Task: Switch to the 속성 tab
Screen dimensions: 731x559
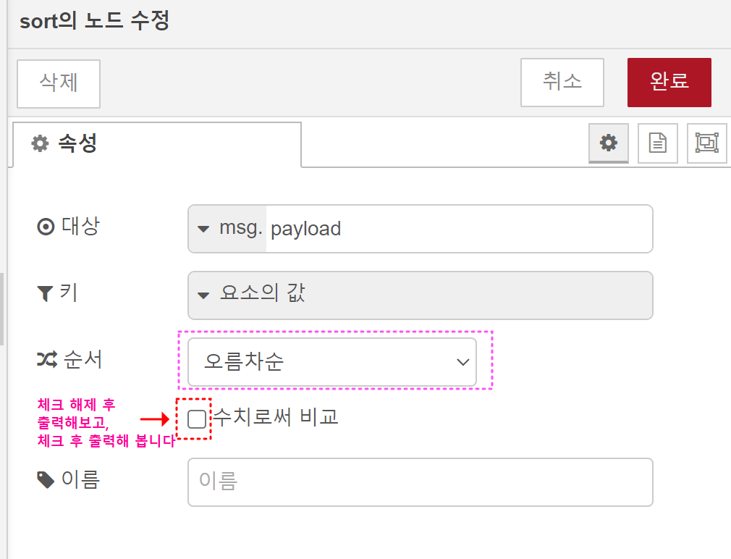Action: pos(157,143)
